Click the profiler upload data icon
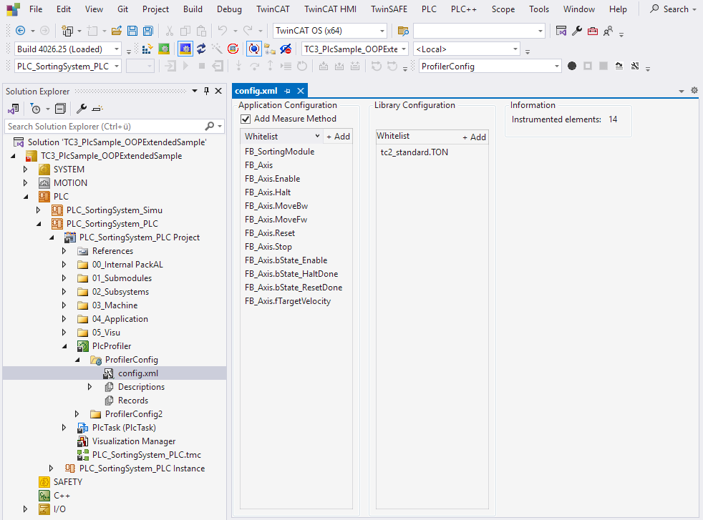703x520 pixels. pyautogui.click(x=619, y=67)
